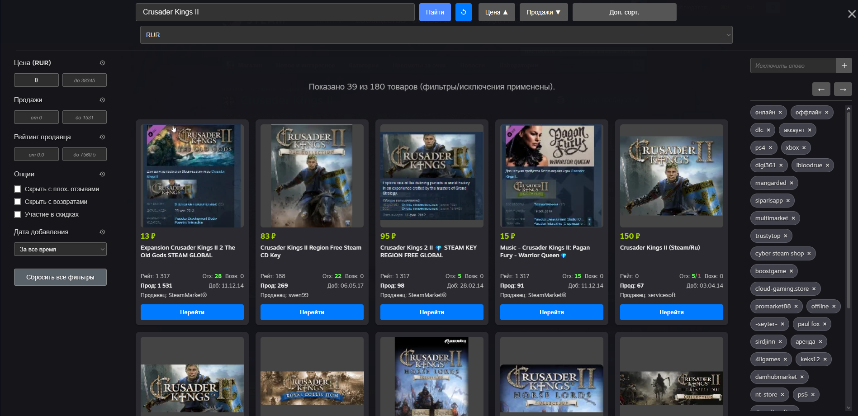Remove the 'cloud-gaming.store' exclusion tag
The width and height of the screenshot is (858, 416).
pyautogui.click(x=814, y=289)
